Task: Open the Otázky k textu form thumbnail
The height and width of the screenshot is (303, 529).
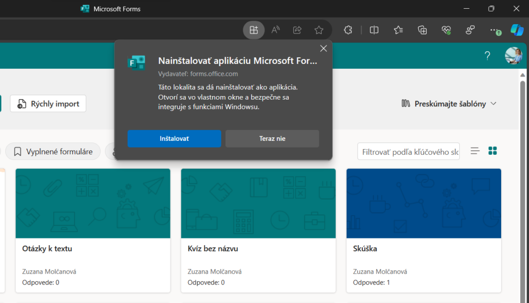Action: tap(93, 203)
